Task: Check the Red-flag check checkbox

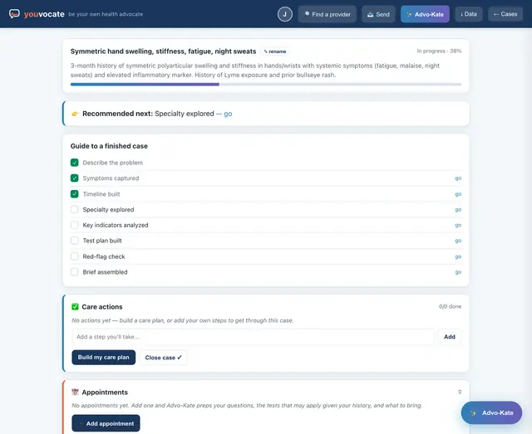Action: (x=74, y=256)
